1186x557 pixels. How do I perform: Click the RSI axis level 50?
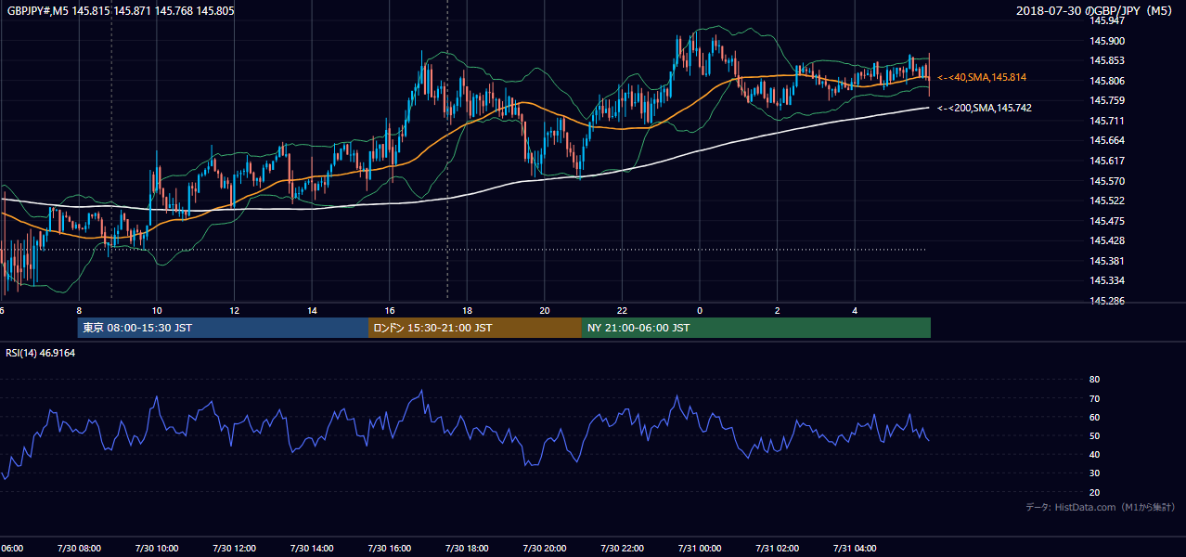pos(1094,435)
